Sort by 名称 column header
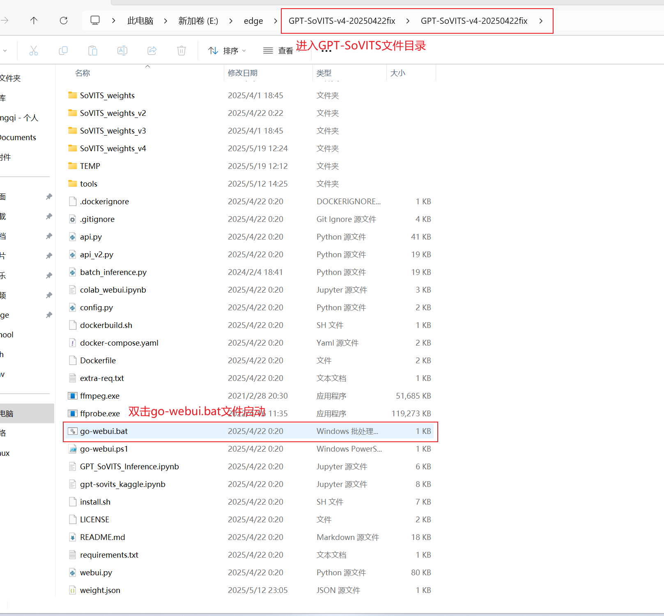Screen dimensions: 664x616 point(83,73)
